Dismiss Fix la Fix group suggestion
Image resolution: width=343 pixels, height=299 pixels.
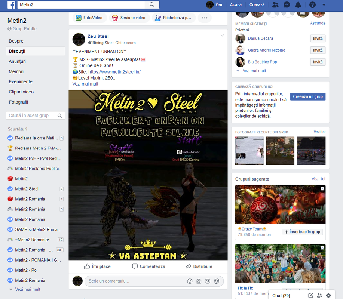[322, 248]
